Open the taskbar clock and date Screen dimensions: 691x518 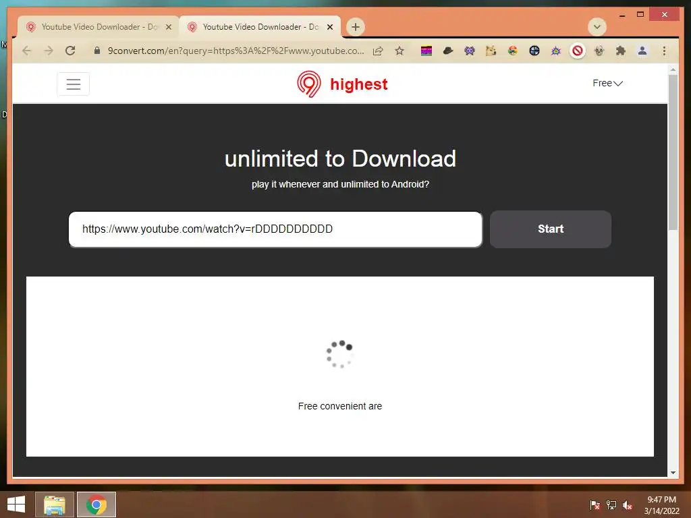tap(661, 505)
